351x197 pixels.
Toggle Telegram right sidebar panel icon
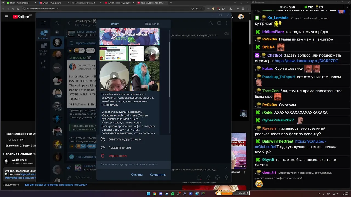pos(219,23)
